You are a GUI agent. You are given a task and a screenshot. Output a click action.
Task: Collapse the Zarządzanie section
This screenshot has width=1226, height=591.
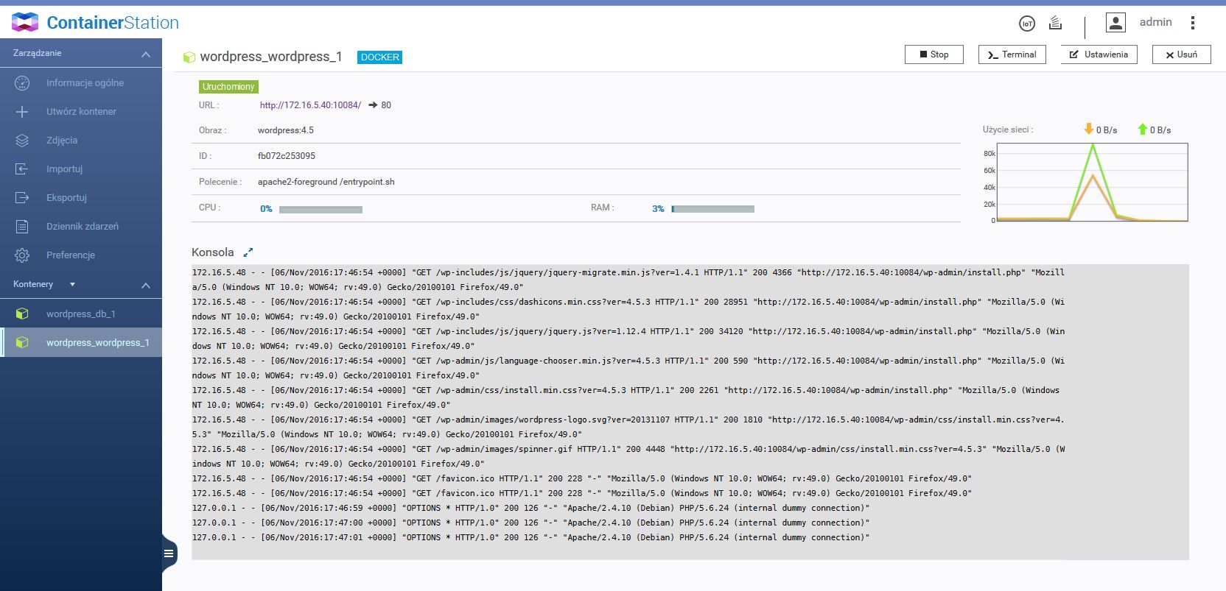pyautogui.click(x=146, y=54)
